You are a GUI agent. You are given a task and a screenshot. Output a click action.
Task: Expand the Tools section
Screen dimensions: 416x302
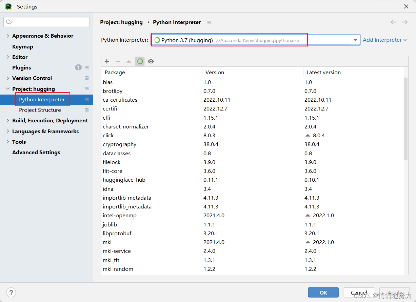8,142
